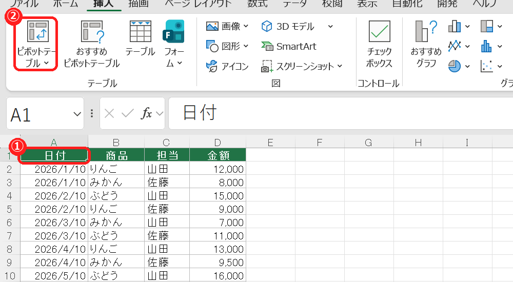Insert a 3D モデル

288,26
